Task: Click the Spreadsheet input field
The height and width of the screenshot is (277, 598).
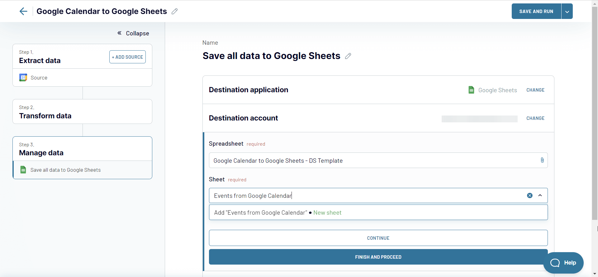Action: [x=378, y=160]
